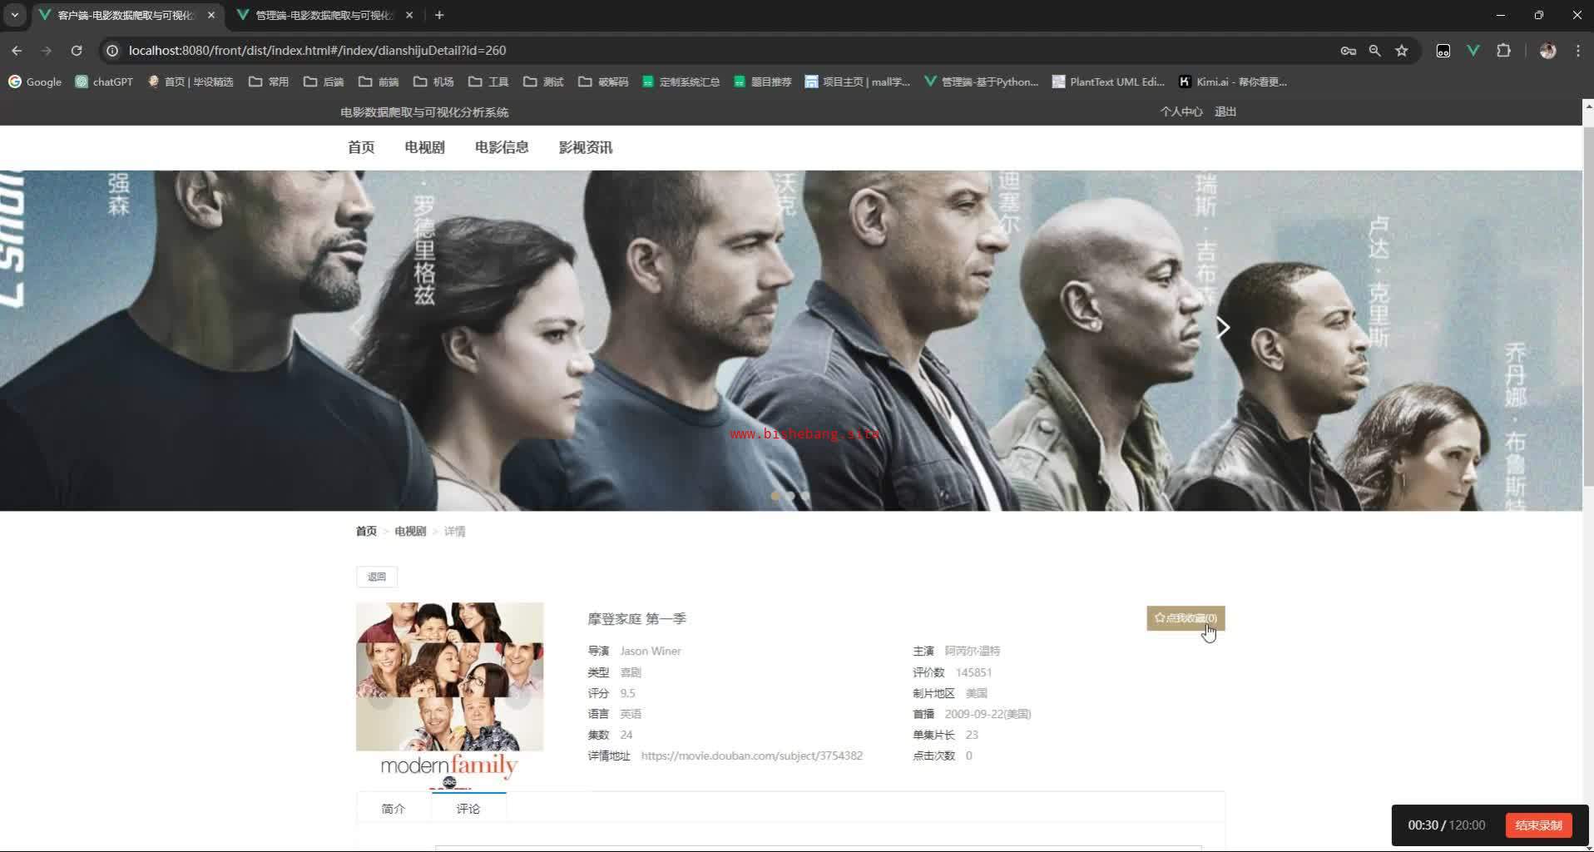Open the 定制系统汇总 bookmark

point(681,82)
